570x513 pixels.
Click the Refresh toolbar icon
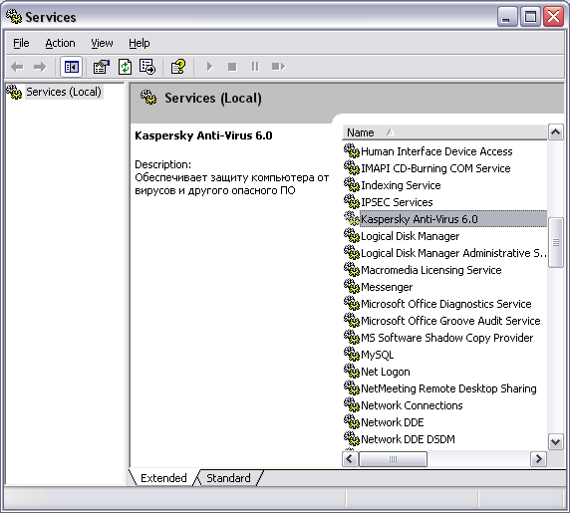click(x=125, y=67)
